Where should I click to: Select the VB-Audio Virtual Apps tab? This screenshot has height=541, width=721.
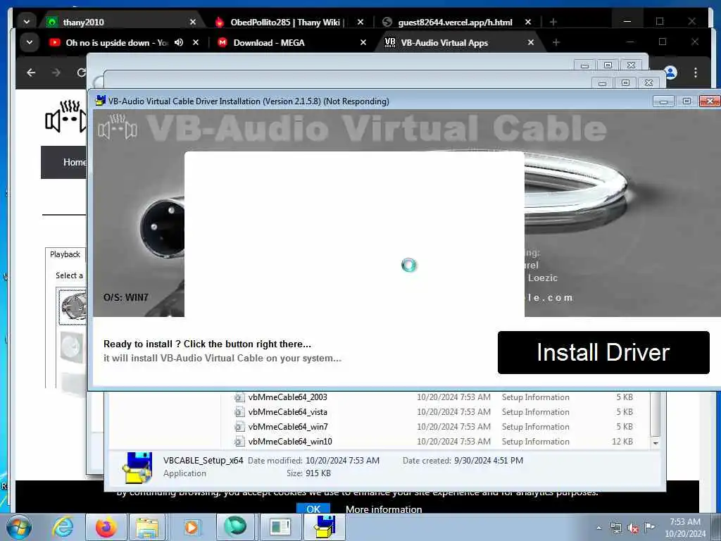tap(460, 43)
